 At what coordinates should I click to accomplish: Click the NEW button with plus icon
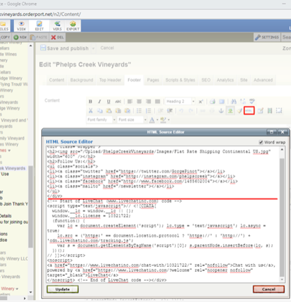pyautogui.click(x=20, y=37)
